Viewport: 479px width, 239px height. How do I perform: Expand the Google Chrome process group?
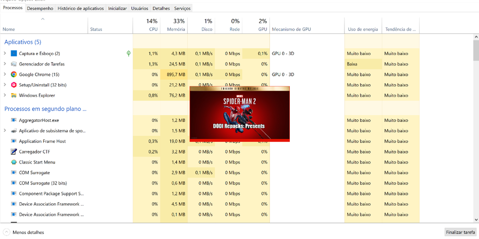click(5, 75)
